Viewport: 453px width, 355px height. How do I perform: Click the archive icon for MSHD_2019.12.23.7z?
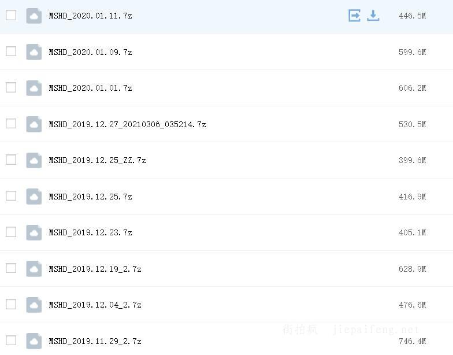pos(34,232)
